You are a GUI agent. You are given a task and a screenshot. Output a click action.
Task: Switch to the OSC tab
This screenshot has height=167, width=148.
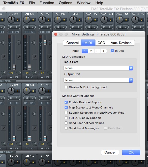101,43
